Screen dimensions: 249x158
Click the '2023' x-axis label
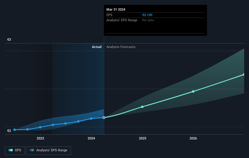40,138
